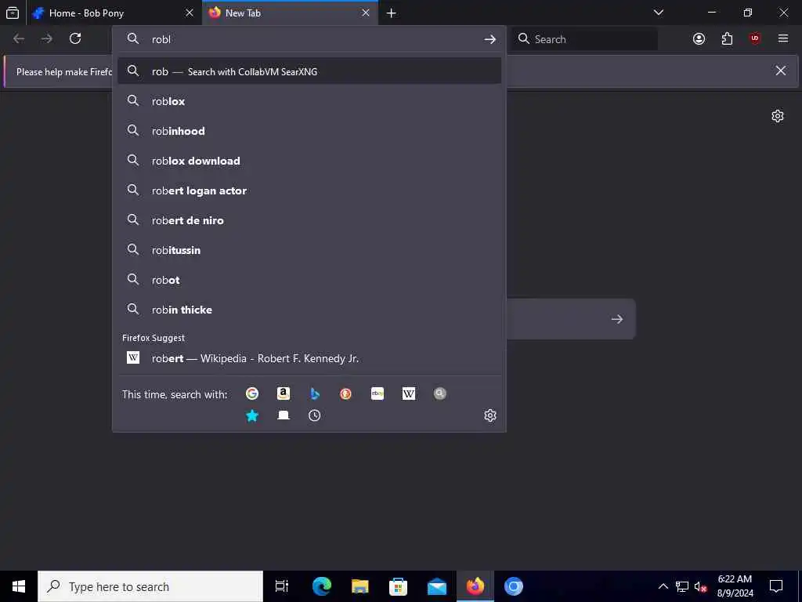Image resolution: width=802 pixels, height=602 pixels.
Task: Pick the roblox download suggestion
Action: click(309, 160)
